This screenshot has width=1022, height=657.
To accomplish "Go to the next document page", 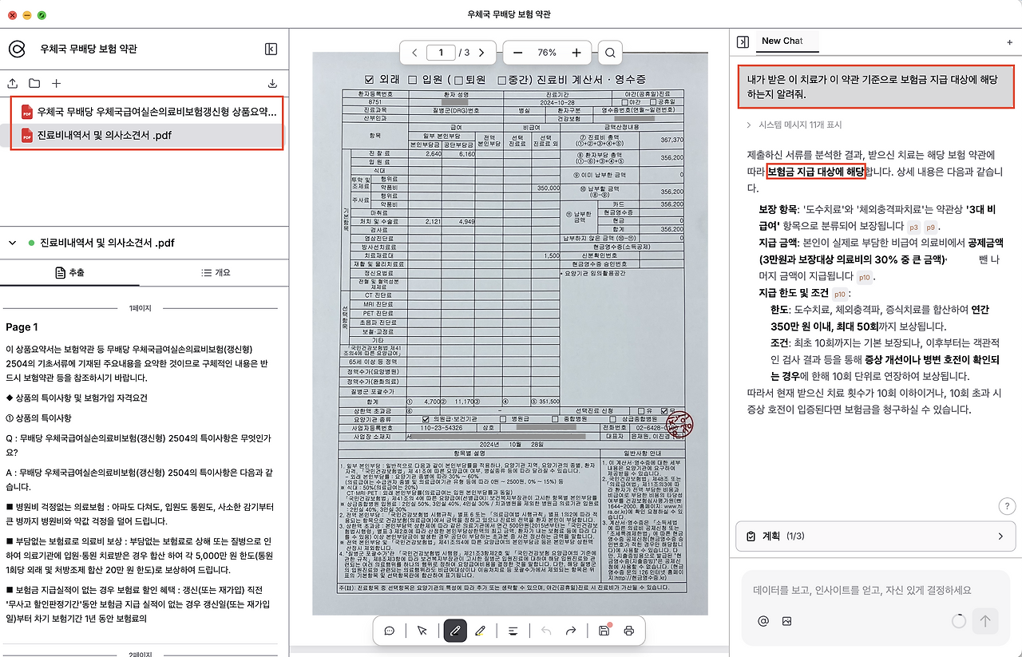I will (481, 52).
